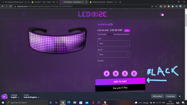Click the weather -1°C Cloudy widget
Screen dimensions: 187x105
tap(141, 103)
